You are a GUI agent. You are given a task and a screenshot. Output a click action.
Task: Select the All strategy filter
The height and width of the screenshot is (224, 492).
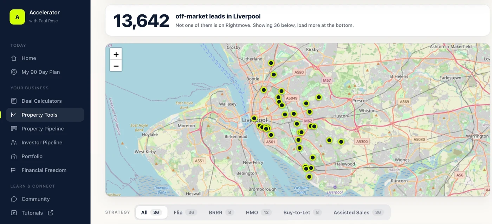(x=151, y=212)
